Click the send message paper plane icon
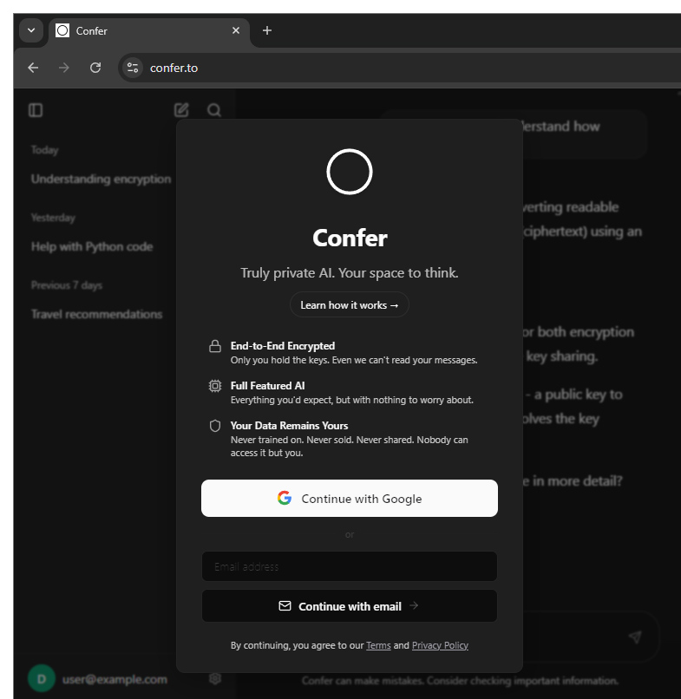The width and height of the screenshot is (681, 699). click(x=635, y=637)
